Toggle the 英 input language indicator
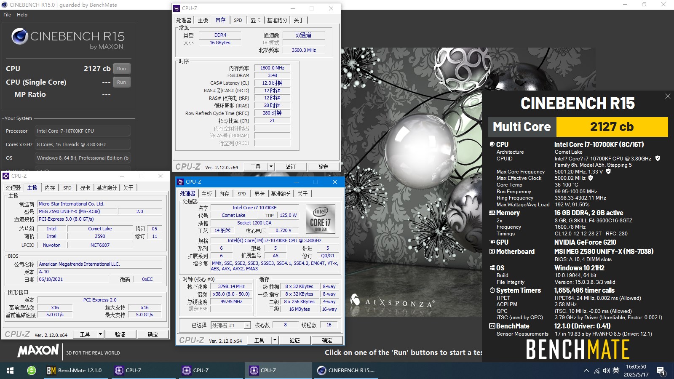The height and width of the screenshot is (379, 674). point(616,371)
